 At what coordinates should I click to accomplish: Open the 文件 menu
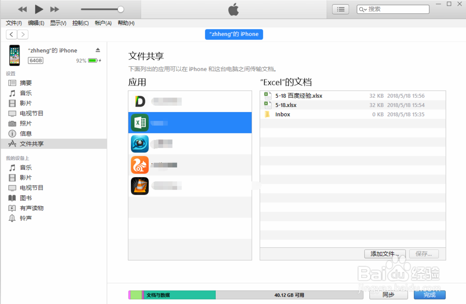(13, 22)
